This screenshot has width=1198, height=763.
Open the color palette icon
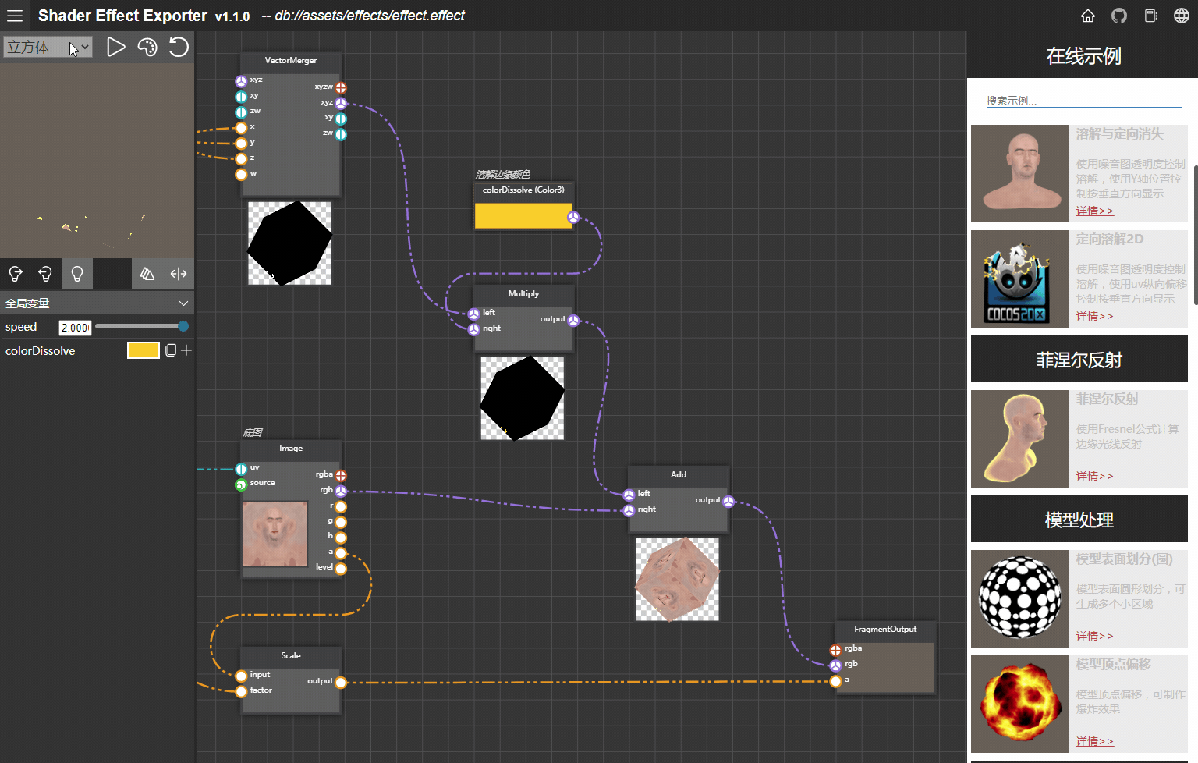147,48
